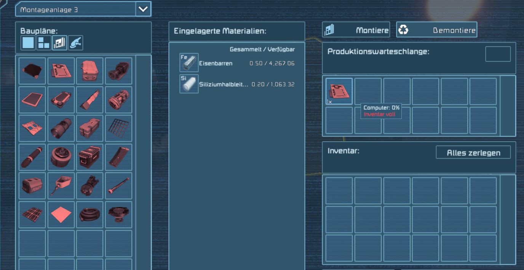The height and width of the screenshot is (270, 524).
Task: Click the queued Computer item
Action: (x=339, y=91)
